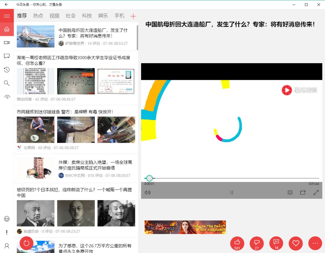Toggle aspect ratio icon in player
The image size is (325, 253).
point(290,193)
